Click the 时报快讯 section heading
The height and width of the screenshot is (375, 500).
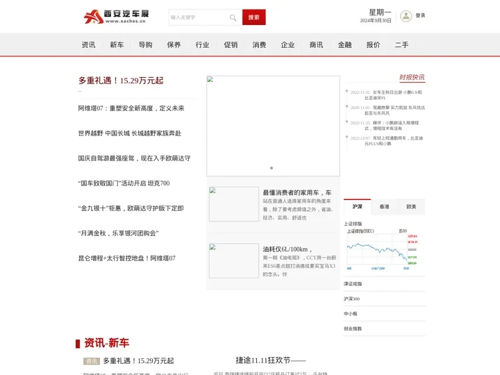point(412,77)
